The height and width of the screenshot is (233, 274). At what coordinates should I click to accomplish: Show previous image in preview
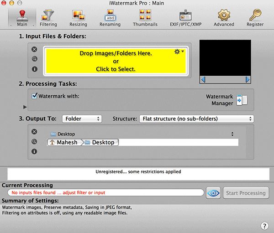coord(203,80)
